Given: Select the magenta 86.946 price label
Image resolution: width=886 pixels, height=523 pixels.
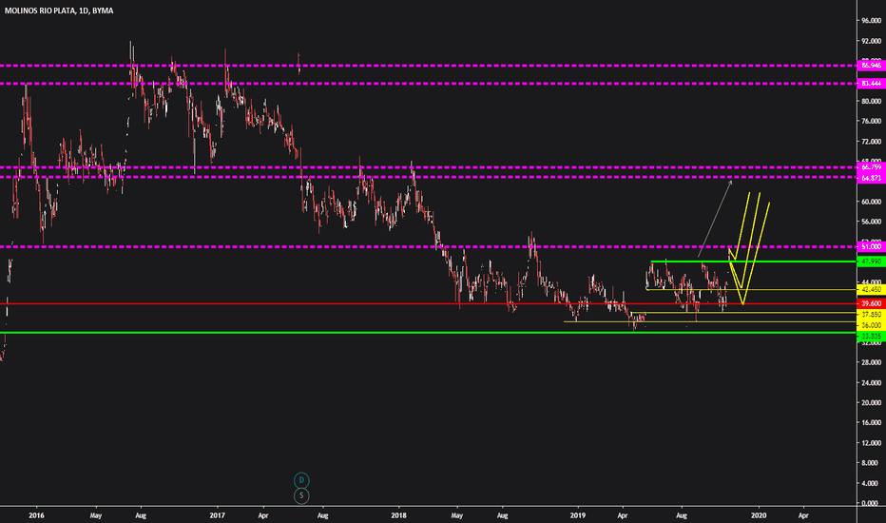Looking at the screenshot, I should [871, 66].
